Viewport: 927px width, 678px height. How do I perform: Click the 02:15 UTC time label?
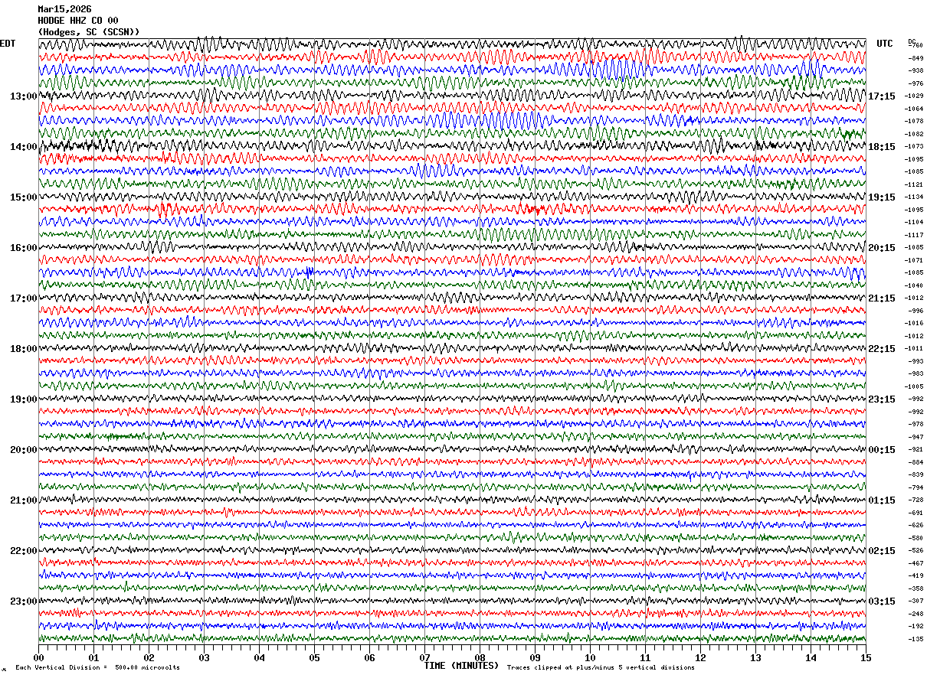882,551
